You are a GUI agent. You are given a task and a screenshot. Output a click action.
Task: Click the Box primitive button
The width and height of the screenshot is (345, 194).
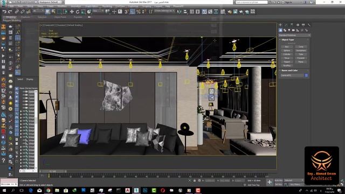[287, 47]
